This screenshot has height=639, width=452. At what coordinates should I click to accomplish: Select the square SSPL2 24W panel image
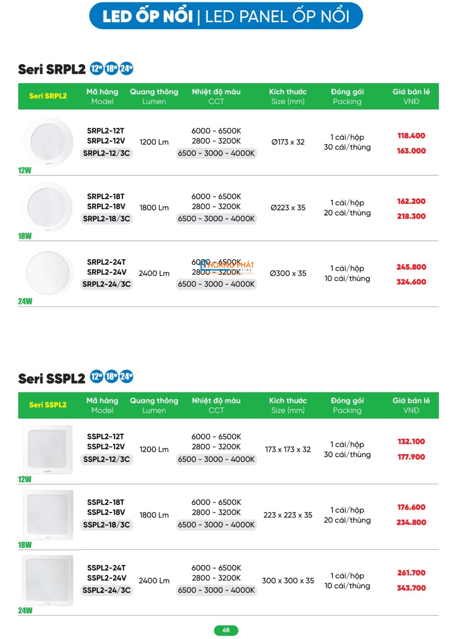pos(48,580)
